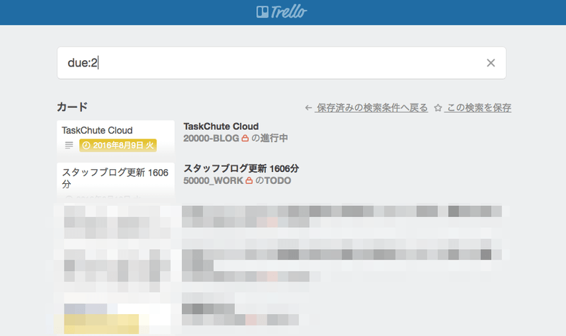Click the back arrow icon before 保存済み
Screen dimensions: 566x336
coord(308,108)
